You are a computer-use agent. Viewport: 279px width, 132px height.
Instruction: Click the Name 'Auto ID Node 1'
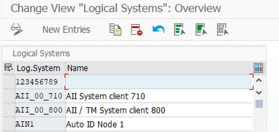coord(159,124)
